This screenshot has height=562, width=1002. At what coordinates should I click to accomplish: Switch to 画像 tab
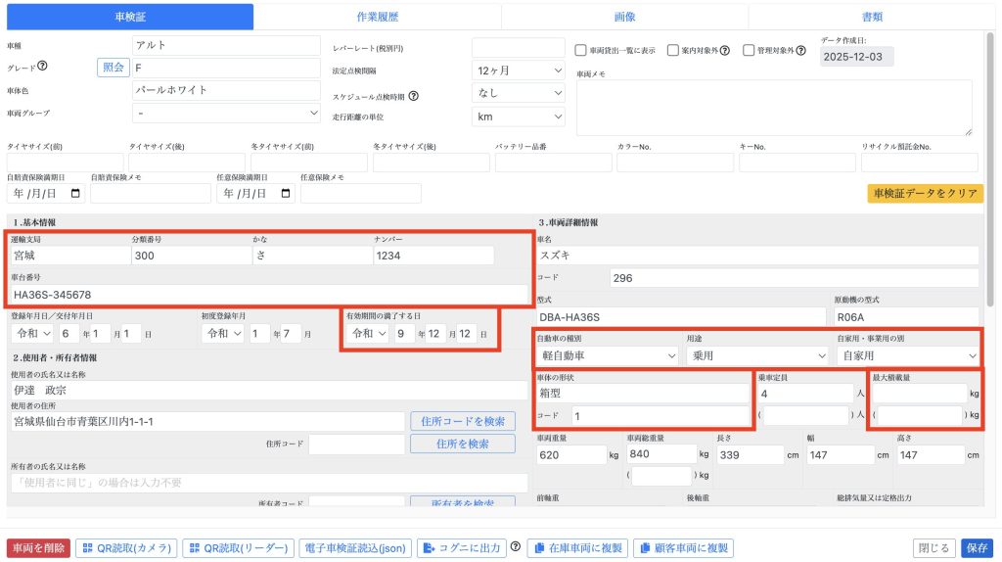coord(624,17)
